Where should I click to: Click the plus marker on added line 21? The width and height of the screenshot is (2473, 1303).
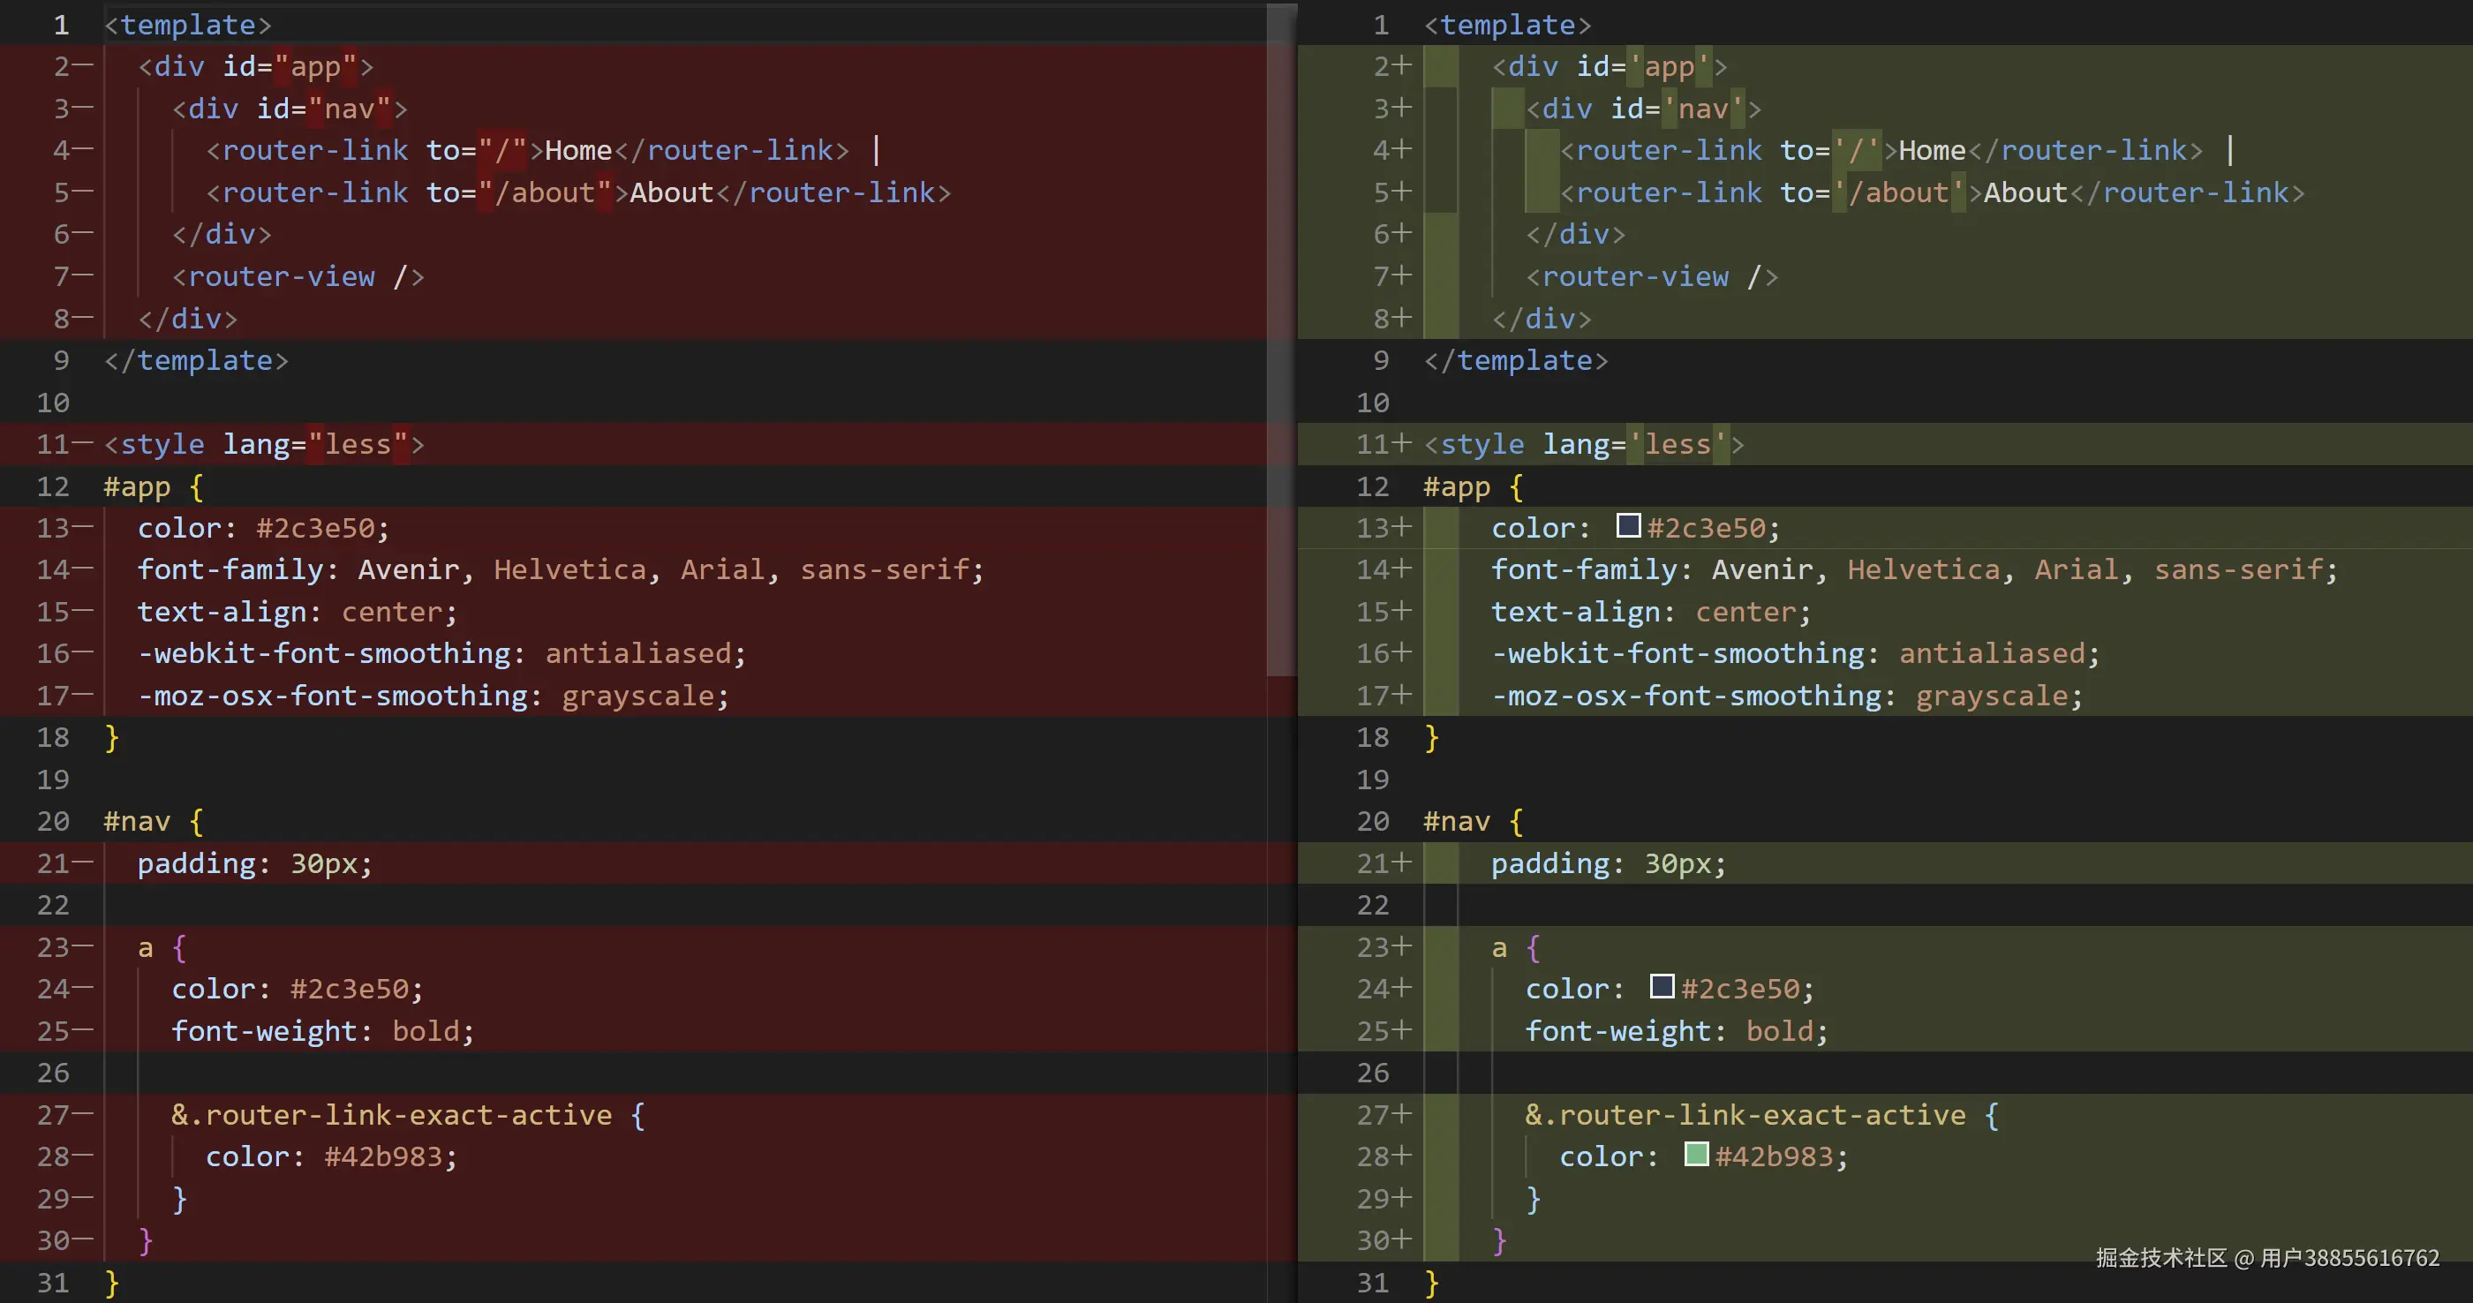click(x=1403, y=862)
